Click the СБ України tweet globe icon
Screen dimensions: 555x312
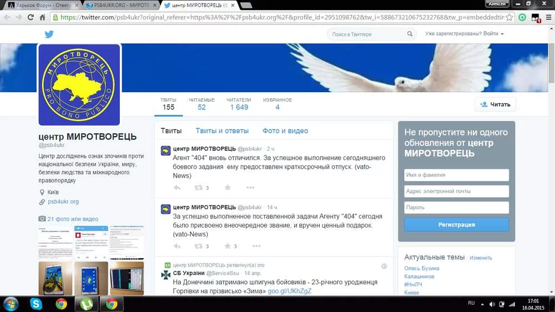pos(384,266)
